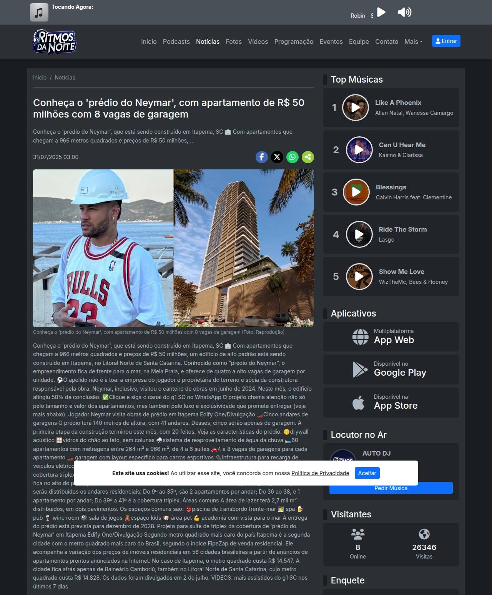
Task: Play the radio stream in top bar
Action: tap(381, 12)
